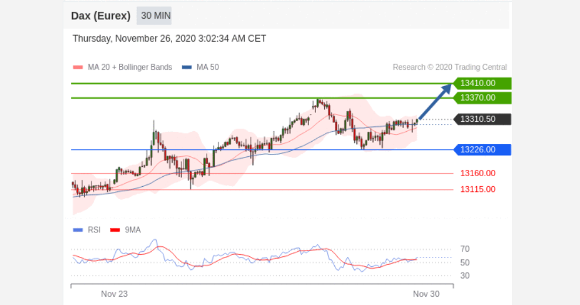The height and width of the screenshot is (305, 580).
Task: Click the Dax (Eurex) chart title
Action: [101, 16]
